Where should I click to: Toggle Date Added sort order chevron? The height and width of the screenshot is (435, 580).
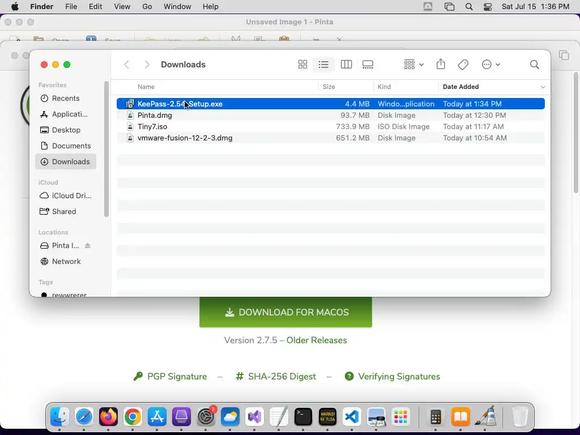(543, 87)
